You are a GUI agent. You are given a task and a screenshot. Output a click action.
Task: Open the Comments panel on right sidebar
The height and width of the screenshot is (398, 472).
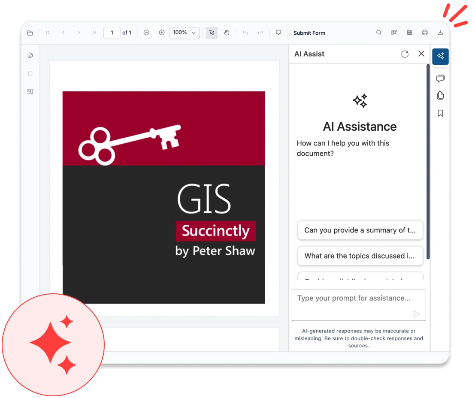[x=440, y=78]
